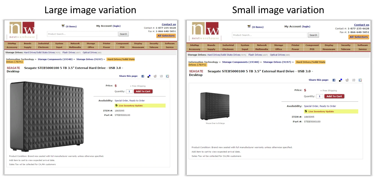This screenshot has height=178, width=376.
Task: Click Live Inventory Update refresh icon, small variation
Action: tap(306, 111)
